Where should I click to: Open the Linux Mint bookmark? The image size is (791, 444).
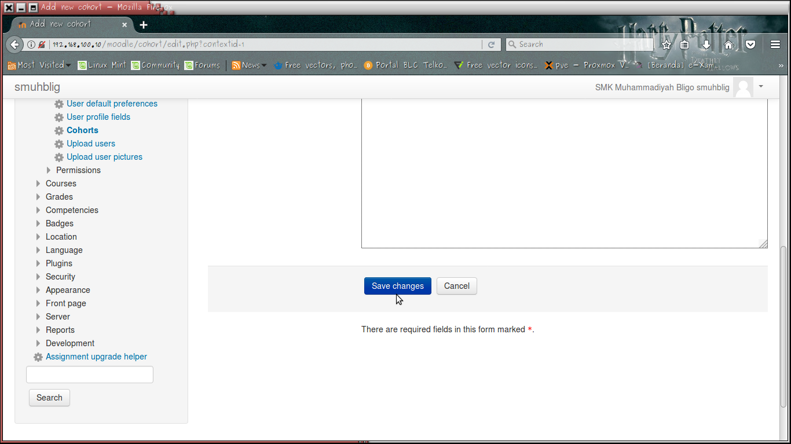coord(102,65)
